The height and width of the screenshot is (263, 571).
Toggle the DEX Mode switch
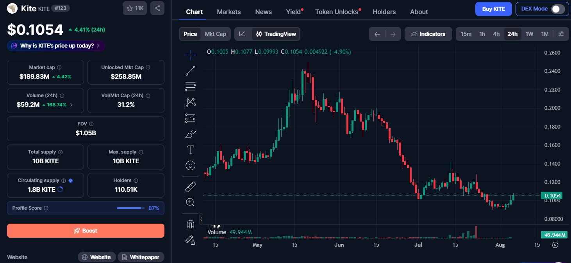(x=558, y=9)
